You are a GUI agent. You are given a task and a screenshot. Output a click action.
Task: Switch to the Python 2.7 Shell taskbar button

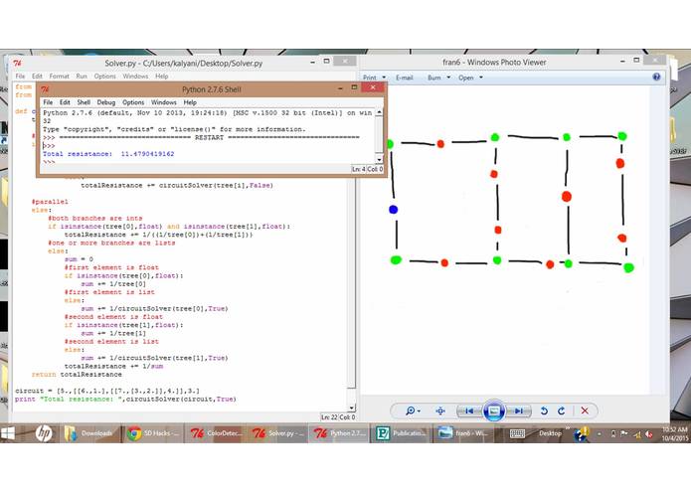[x=339, y=433]
